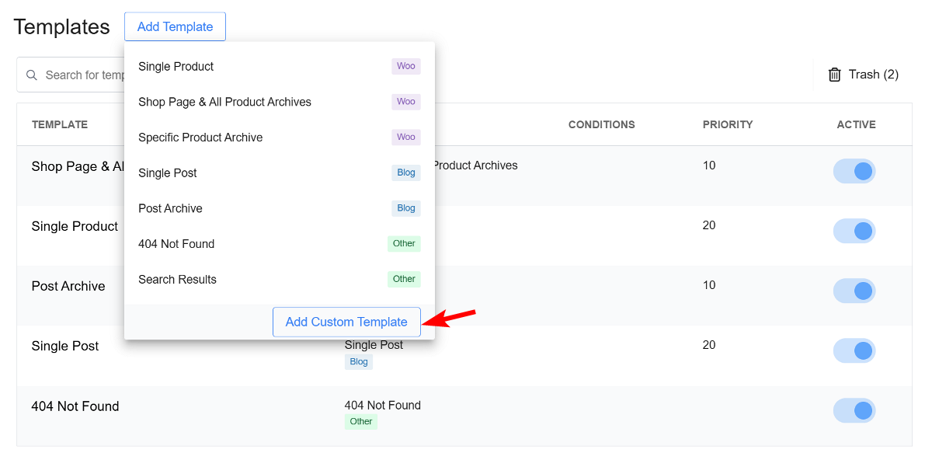The image size is (932, 460).
Task: Select Single Post from the template menu
Action: point(167,172)
